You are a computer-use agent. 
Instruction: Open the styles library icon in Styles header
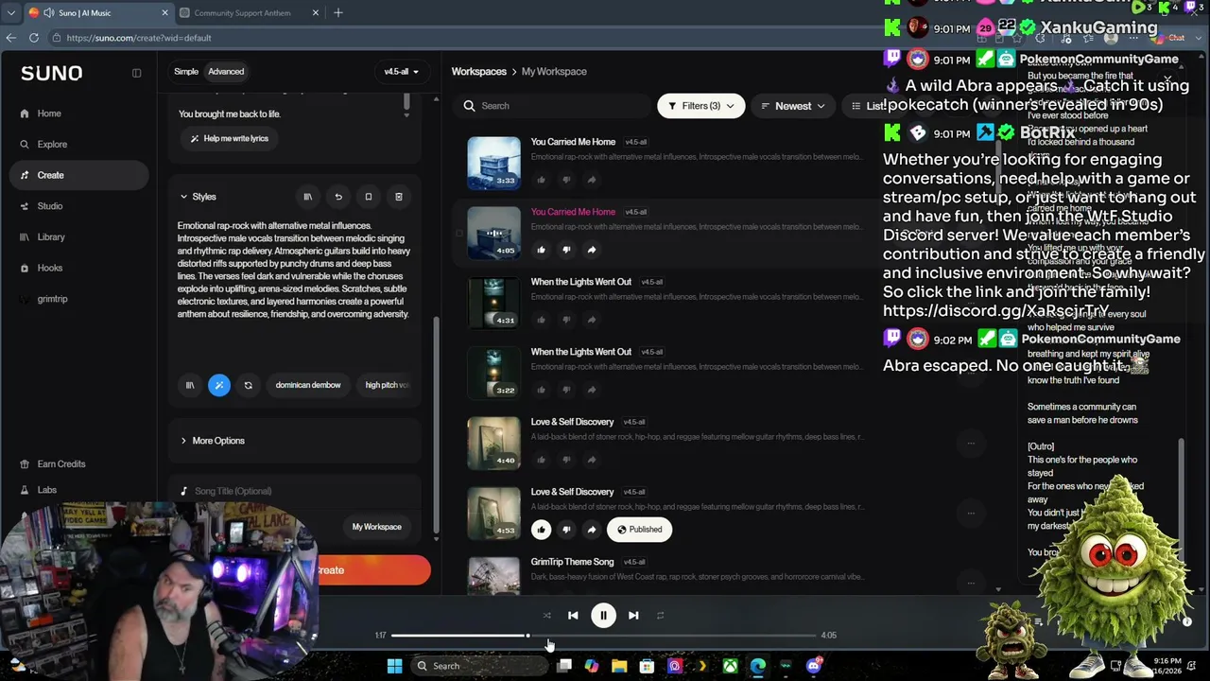pyautogui.click(x=307, y=197)
